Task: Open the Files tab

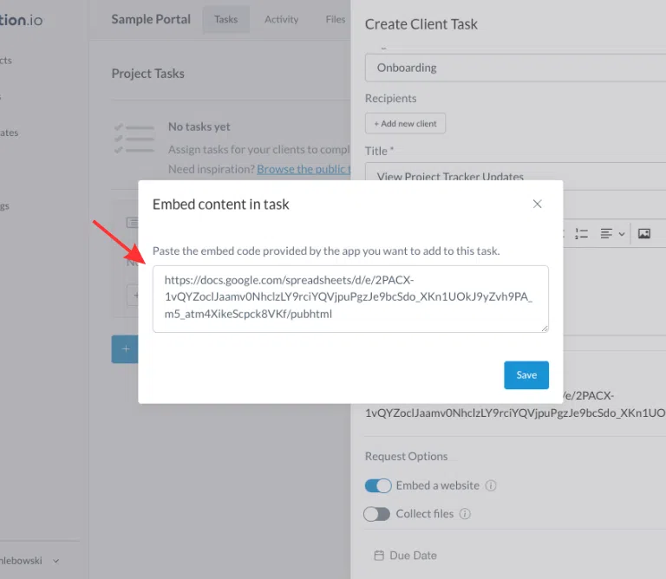Action: 335,20
